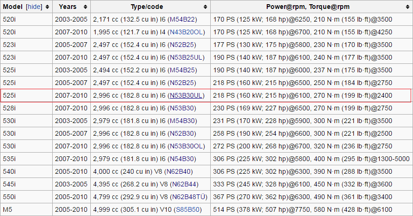Click 1,995 cc displacement text
The height and width of the screenshot is (216, 413).
[106, 32]
